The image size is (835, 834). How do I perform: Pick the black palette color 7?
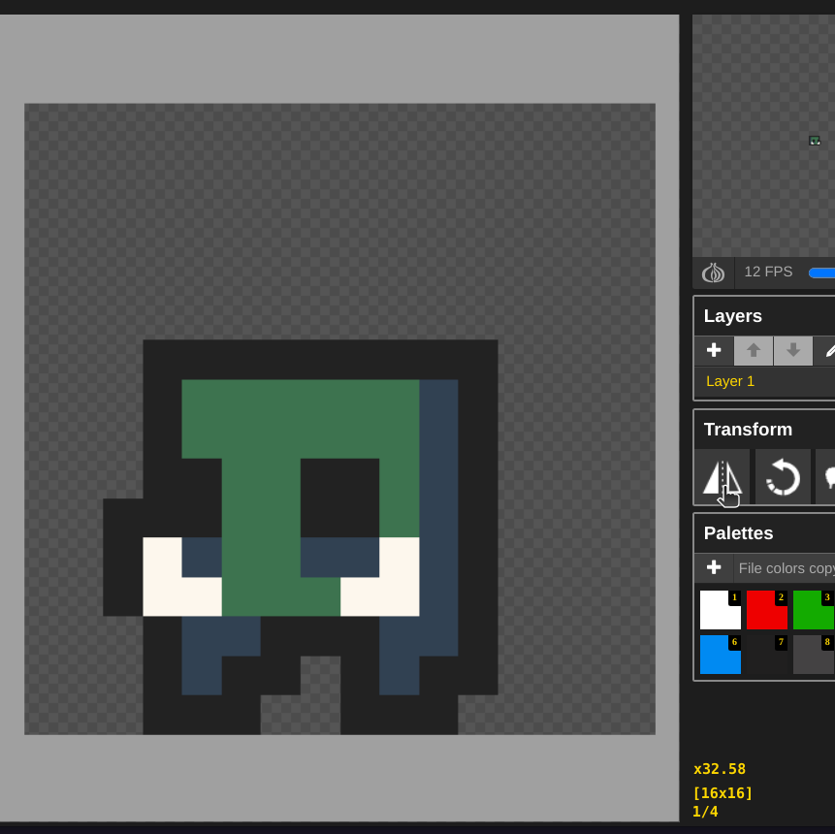coord(764,657)
